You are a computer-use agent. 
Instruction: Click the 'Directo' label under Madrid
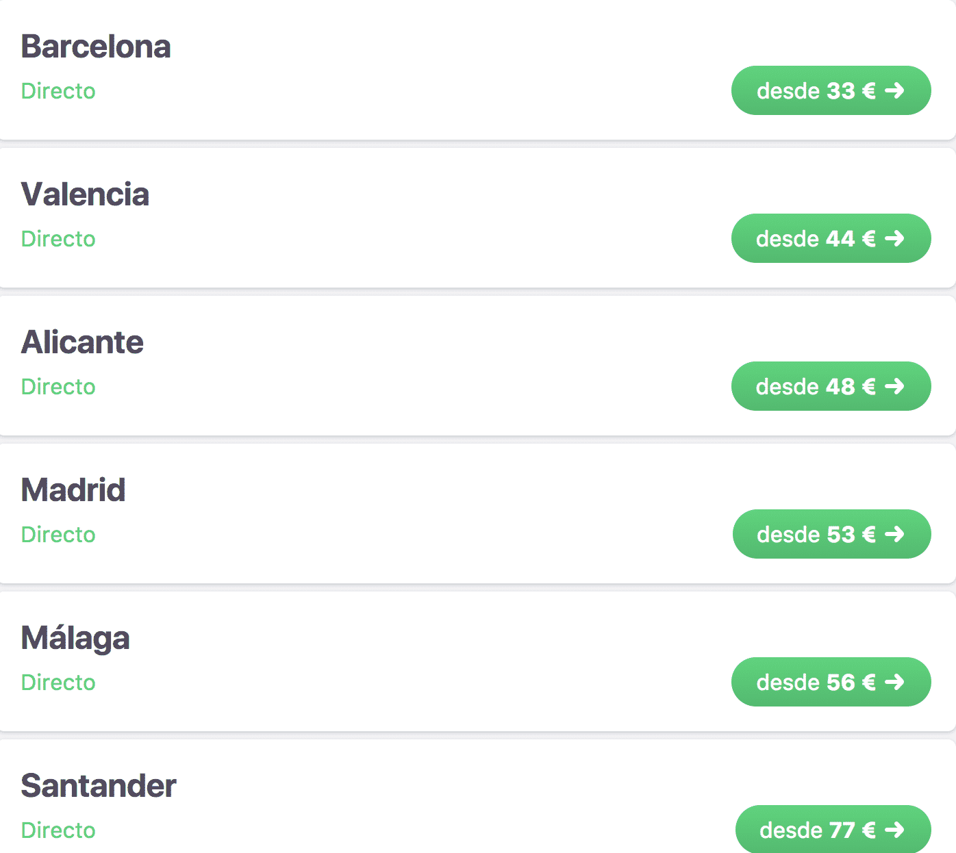(x=58, y=535)
